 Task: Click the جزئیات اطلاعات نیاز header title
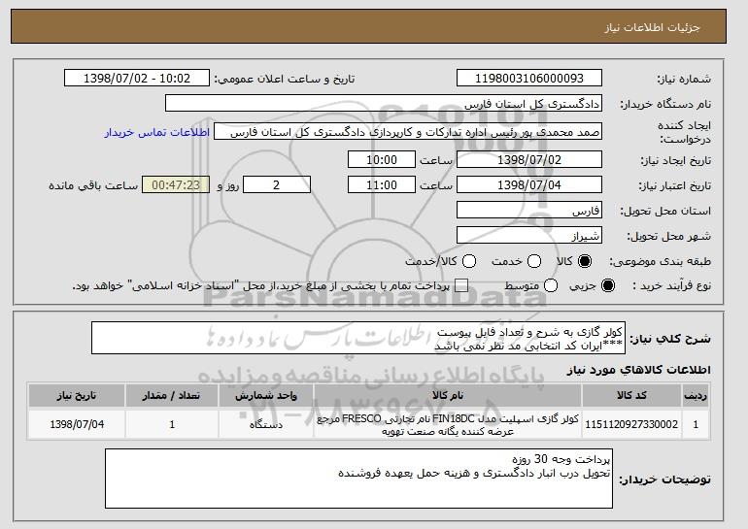(x=652, y=27)
